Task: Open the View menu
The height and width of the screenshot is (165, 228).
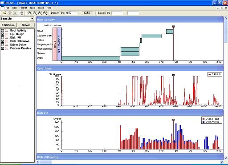Action: click(x=14, y=8)
